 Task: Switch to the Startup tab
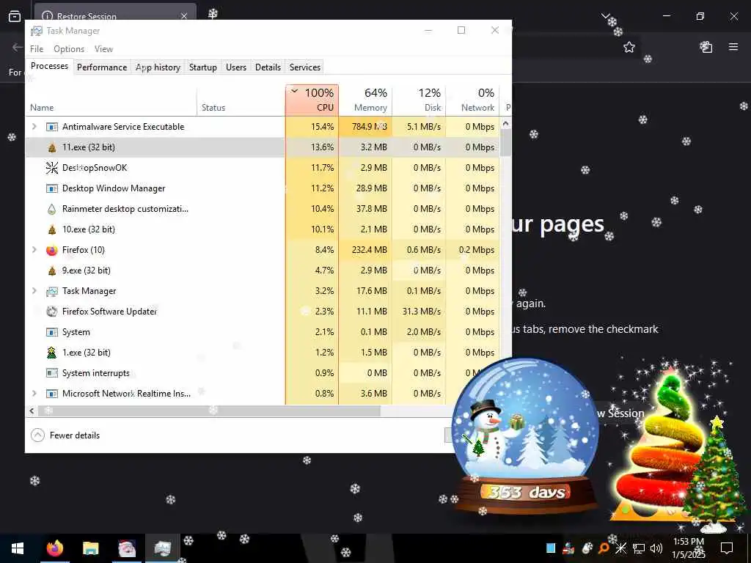203,67
